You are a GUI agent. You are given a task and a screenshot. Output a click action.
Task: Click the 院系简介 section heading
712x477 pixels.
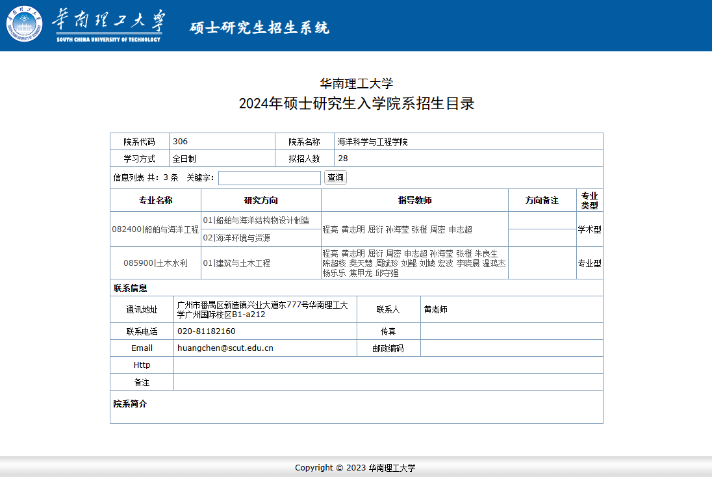click(131, 404)
